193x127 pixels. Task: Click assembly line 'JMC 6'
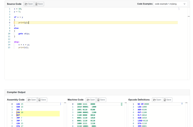(19, 109)
